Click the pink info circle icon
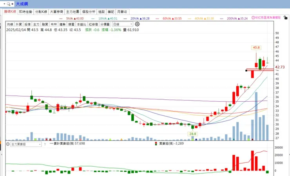Viewport: 290px width, 176px height. coord(253,18)
